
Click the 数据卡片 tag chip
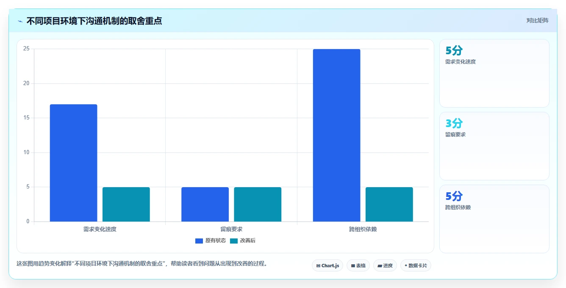416,266
